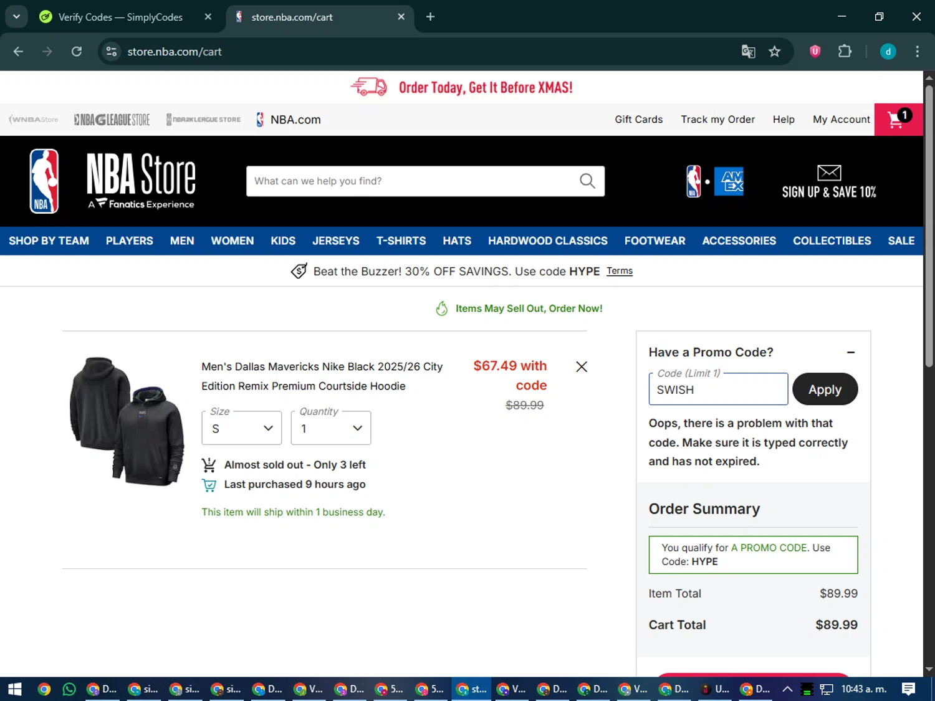Open the T-Shirts menu
This screenshot has width=935, height=701.
coord(401,241)
